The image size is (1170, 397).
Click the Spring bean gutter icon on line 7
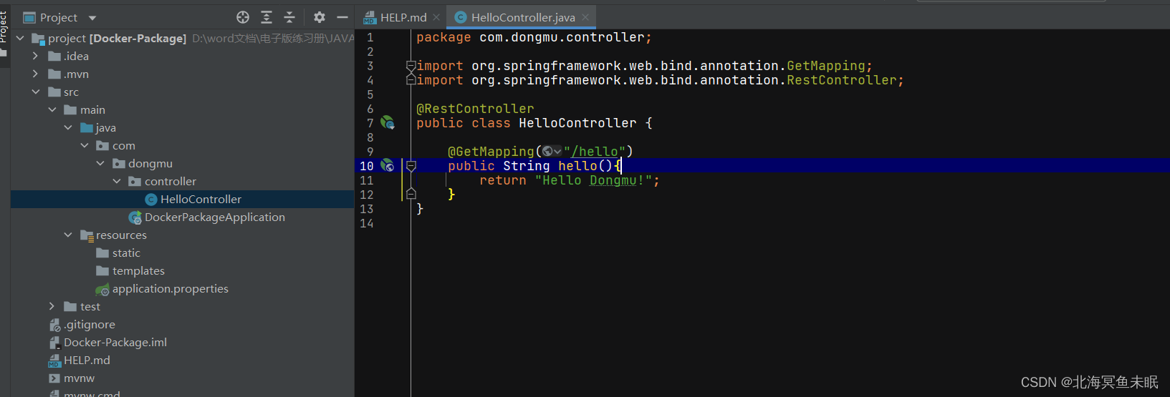(x=388, y=122)
